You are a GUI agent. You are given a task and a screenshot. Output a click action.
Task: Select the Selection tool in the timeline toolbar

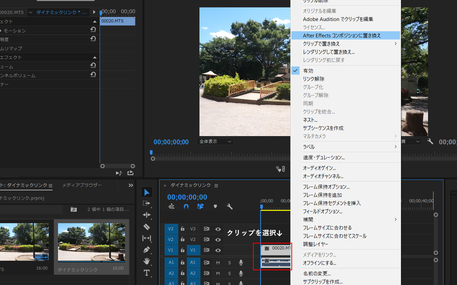[x=147, y=192]
